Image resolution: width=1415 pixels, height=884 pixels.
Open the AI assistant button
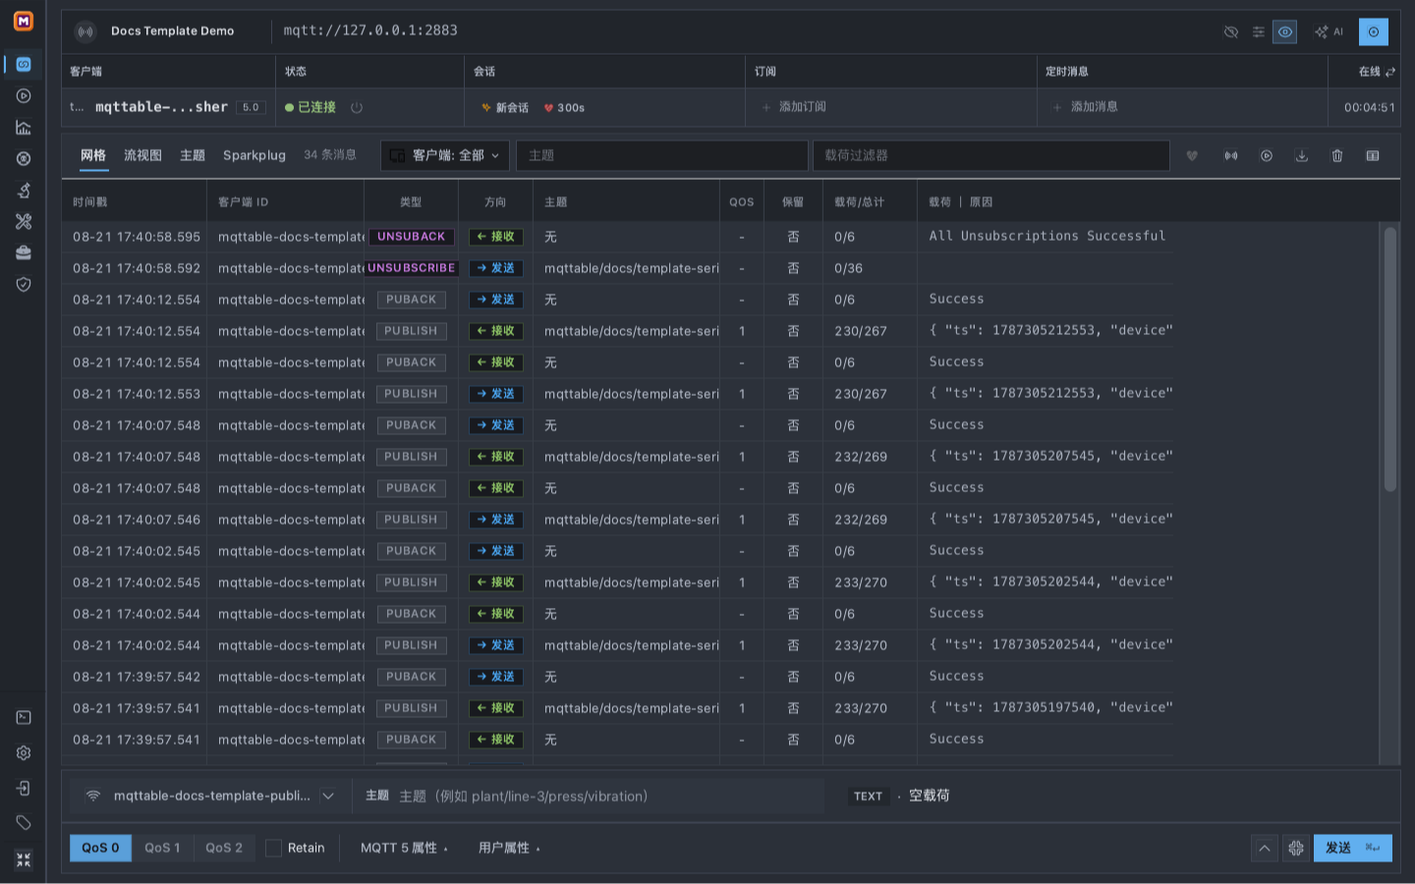1329,32
